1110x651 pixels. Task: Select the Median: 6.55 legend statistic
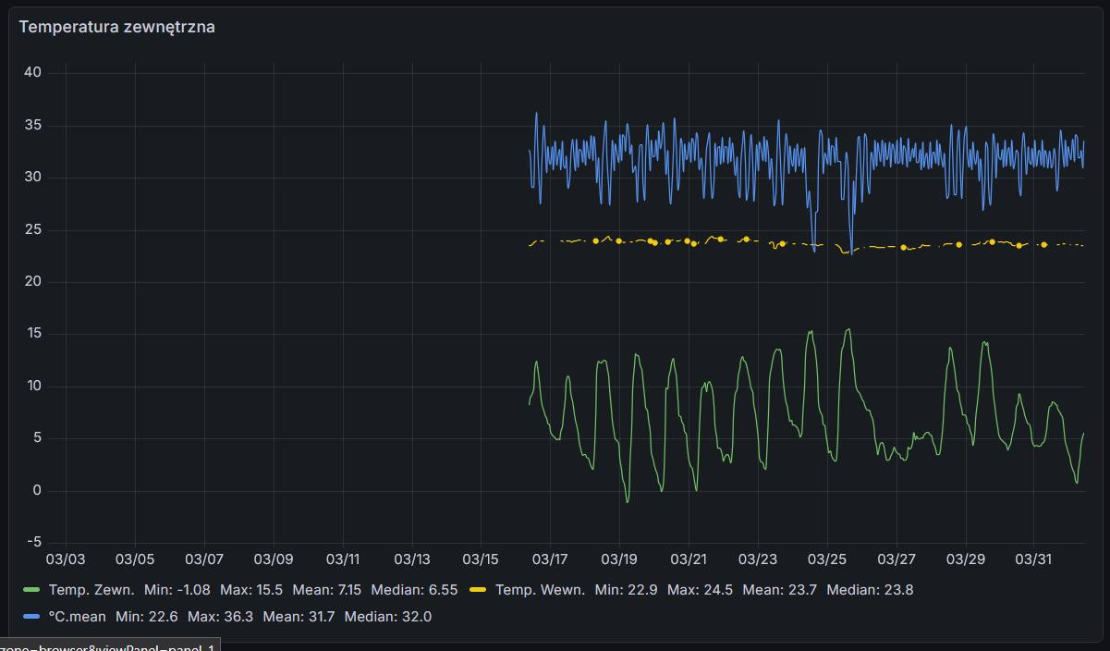point(414,589)
